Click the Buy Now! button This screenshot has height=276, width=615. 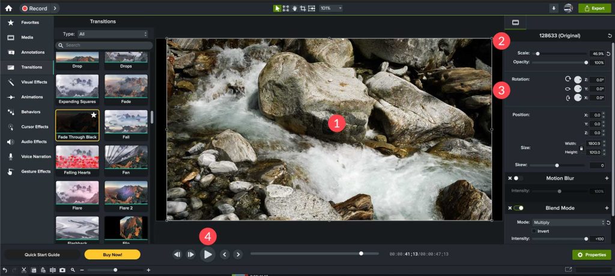[x=112, y=254]
